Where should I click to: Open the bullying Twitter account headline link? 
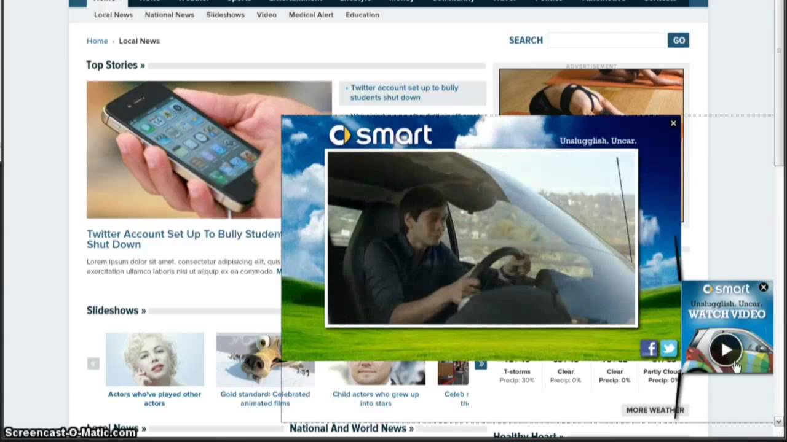coord(403,92)
